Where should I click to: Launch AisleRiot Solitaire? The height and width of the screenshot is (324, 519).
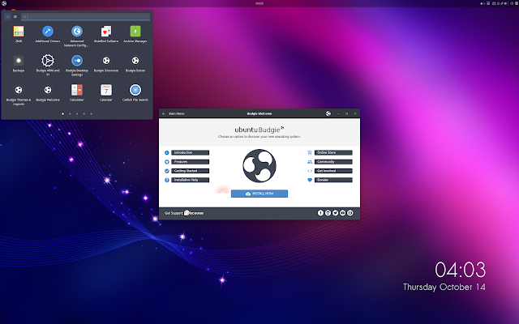106,32
